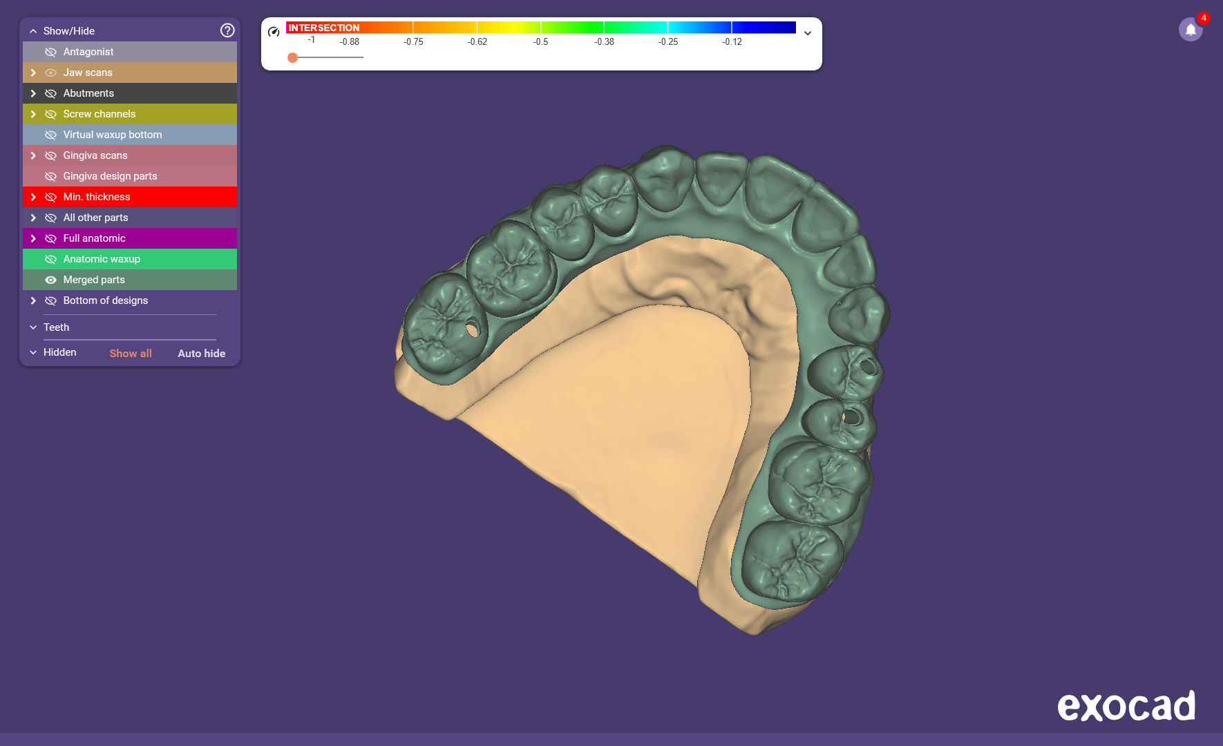Click the Auto hide button

point(201,353)
